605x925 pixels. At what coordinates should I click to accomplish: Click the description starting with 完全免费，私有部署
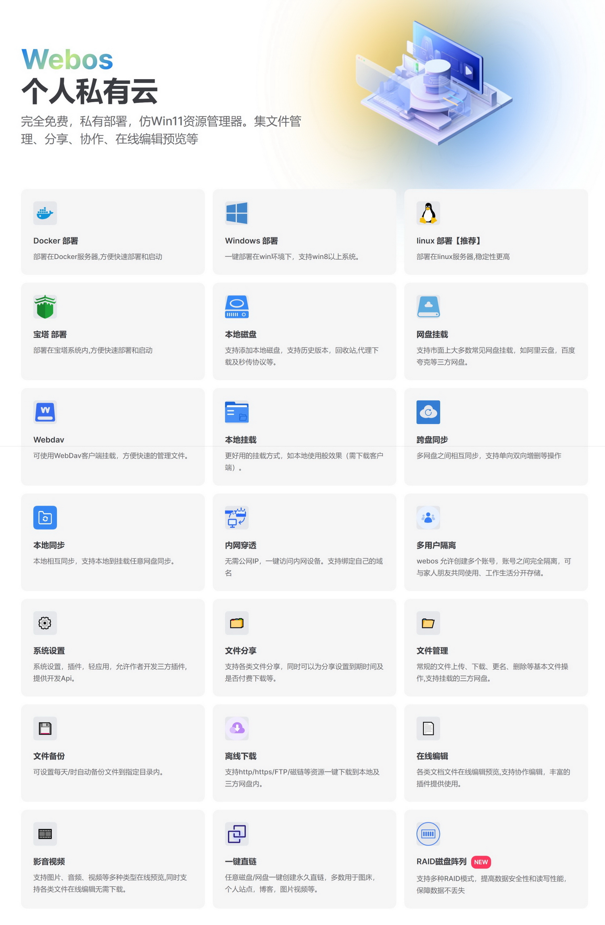[x=161, y=130]
